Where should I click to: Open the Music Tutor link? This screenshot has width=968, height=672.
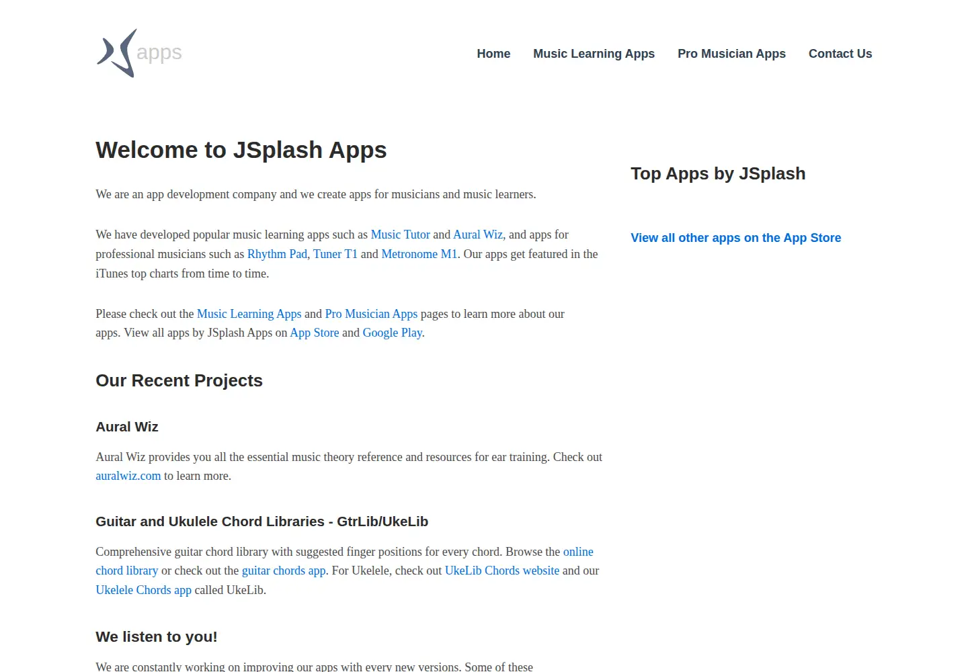[x=400, y=235]
